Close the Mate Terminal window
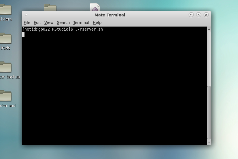 pos(206,15)
